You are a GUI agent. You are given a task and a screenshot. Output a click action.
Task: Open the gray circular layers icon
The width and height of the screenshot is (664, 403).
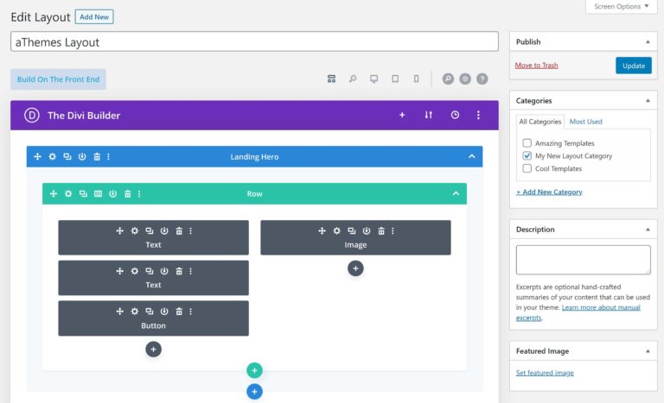(x=465, y=79)
